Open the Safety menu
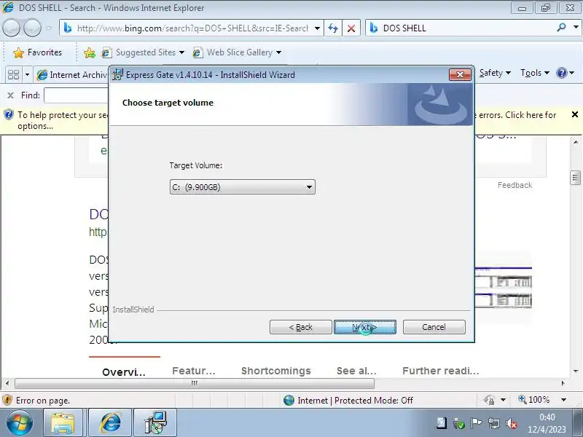This screenshot has width=583, height=437. point(495,73)
